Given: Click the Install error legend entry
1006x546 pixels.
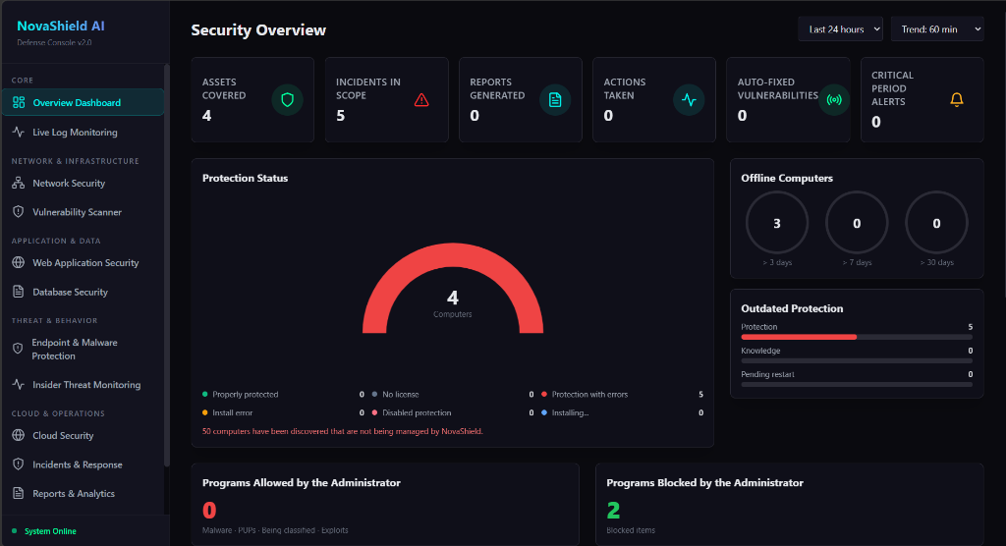Looking at the screenshot, I should 283,412.
